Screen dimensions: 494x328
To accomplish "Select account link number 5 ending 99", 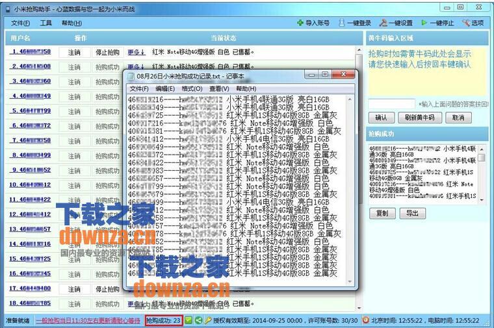I will click(31, 111).
